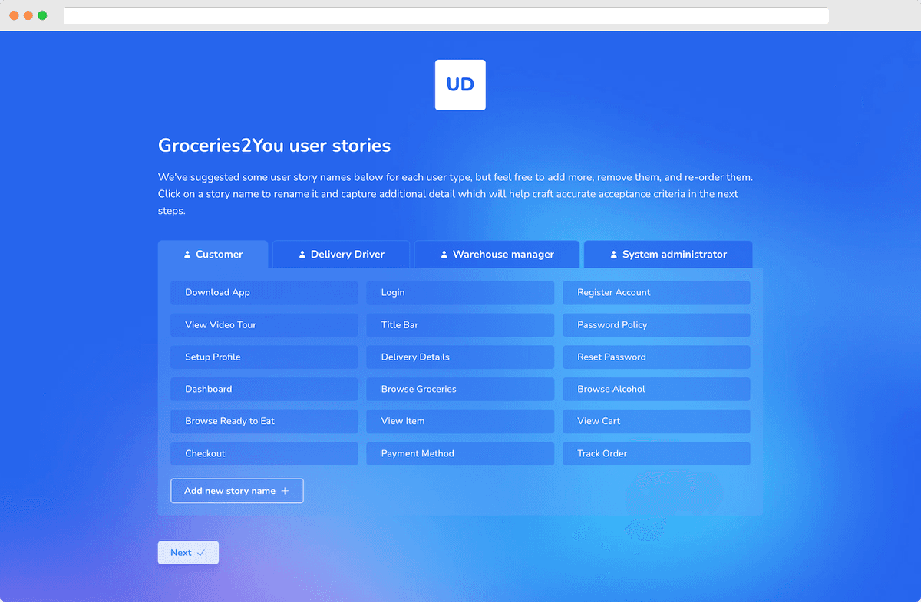921x602 pixels.
Task: Click the UD logo at the top
Action: (460, 84)
